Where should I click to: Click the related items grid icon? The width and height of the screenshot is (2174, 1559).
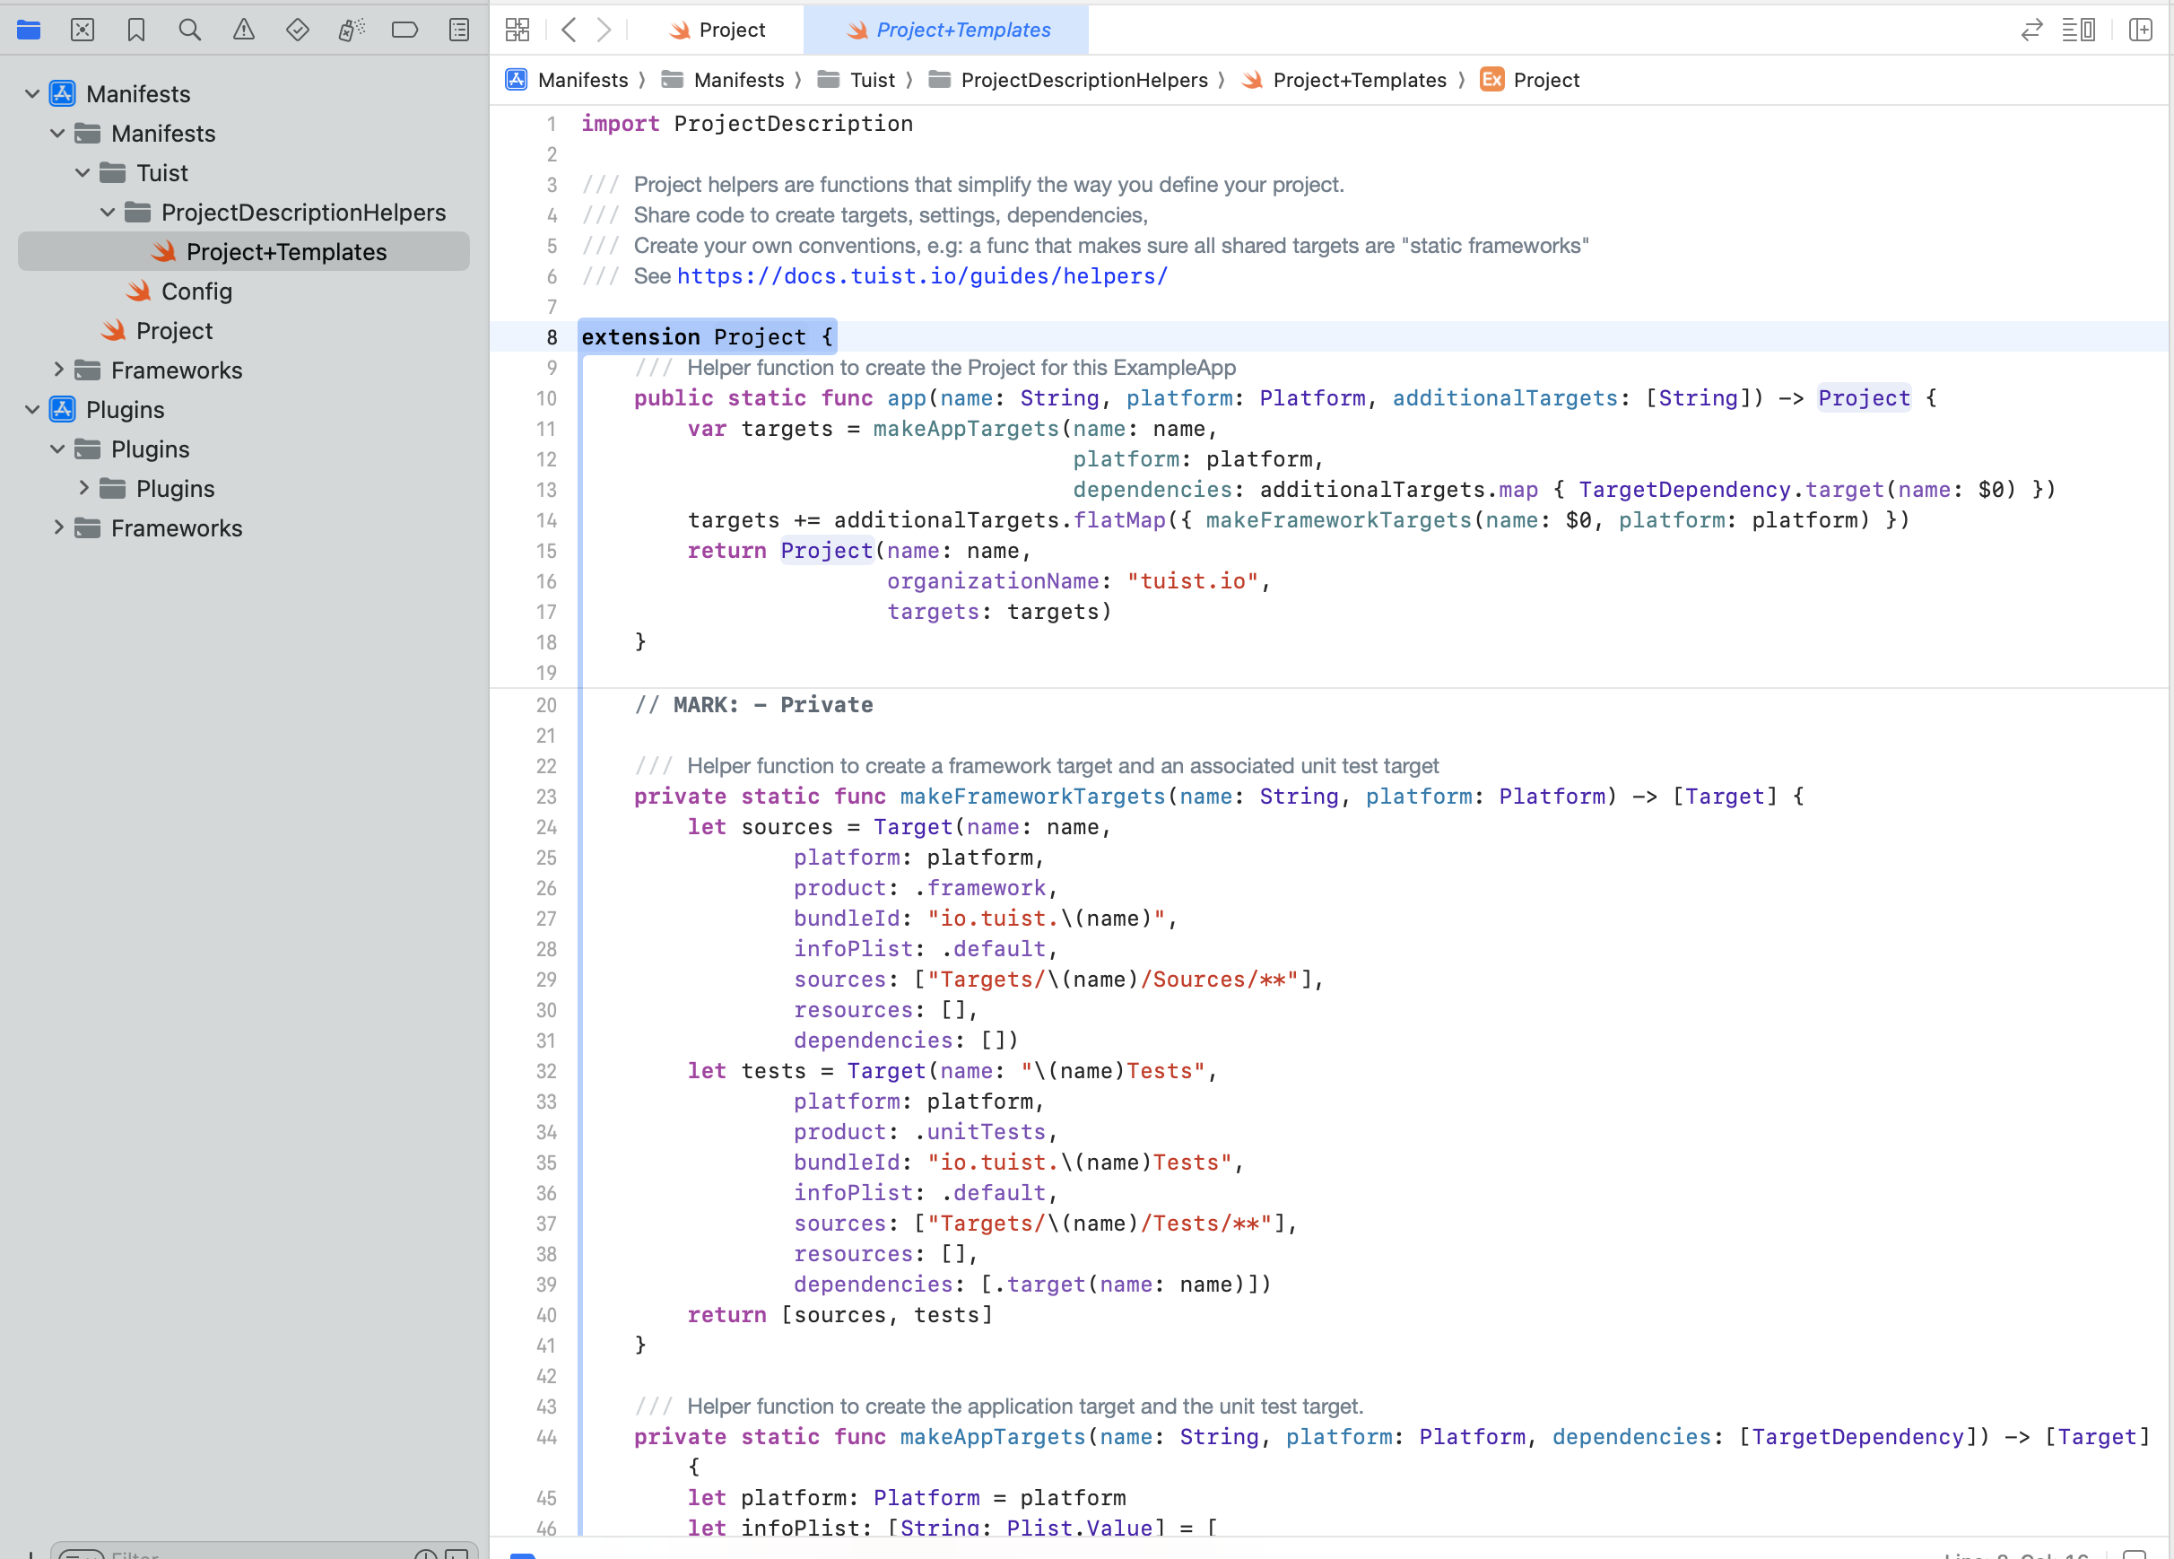pyautogui.click(x=517, y=30)
